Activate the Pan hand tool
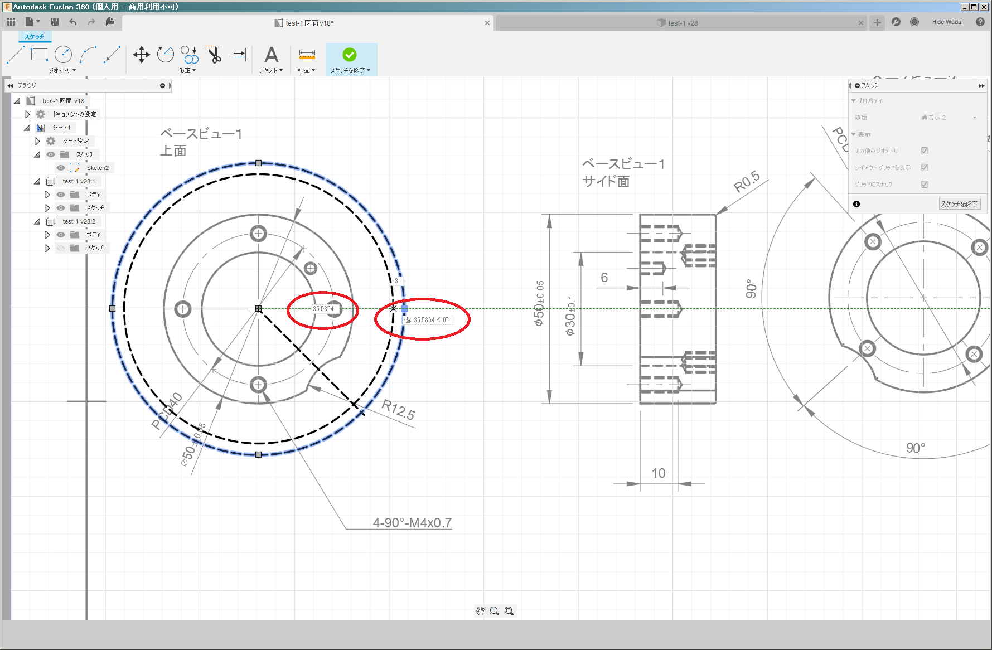The height and width of the screenshot is (650, 992). (480, 611)
